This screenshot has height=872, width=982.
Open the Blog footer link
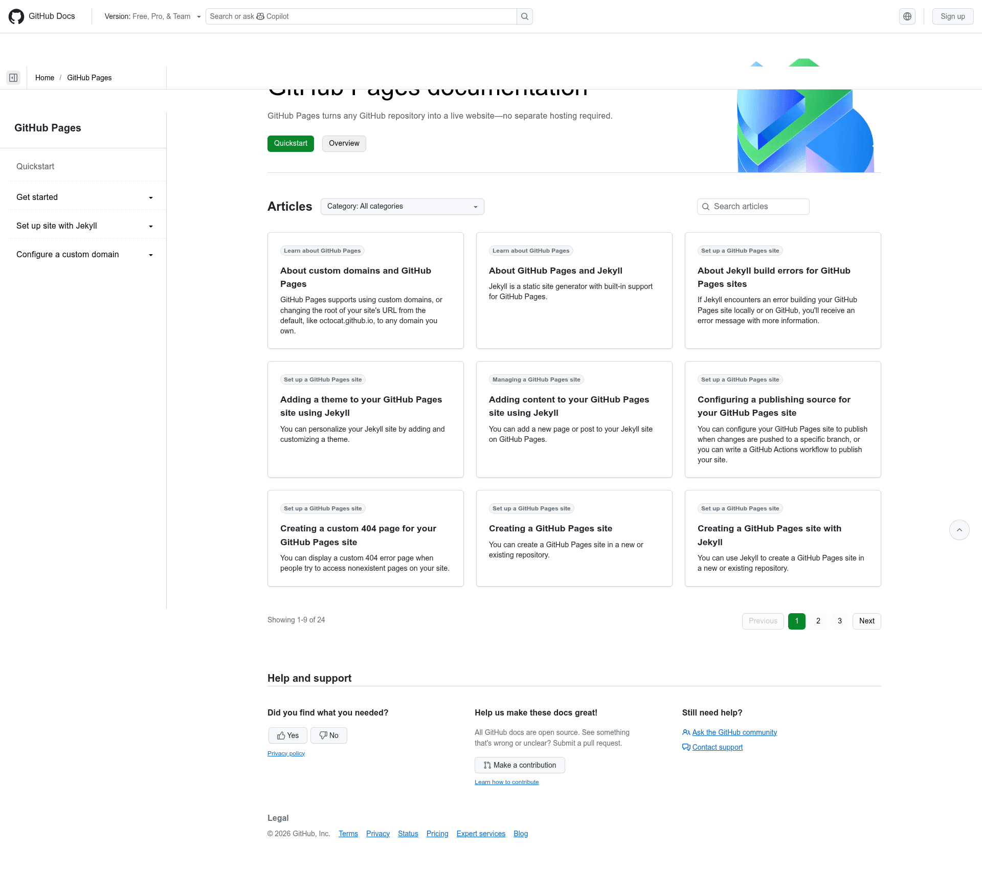click(521, 834)
